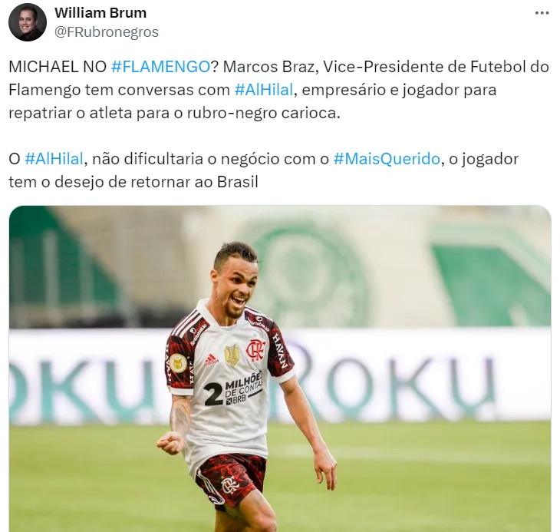Screen dimensions: 560x532
Task: Click the 'MICHAEL NO' text in the tweet
Action: coord(58,67)
